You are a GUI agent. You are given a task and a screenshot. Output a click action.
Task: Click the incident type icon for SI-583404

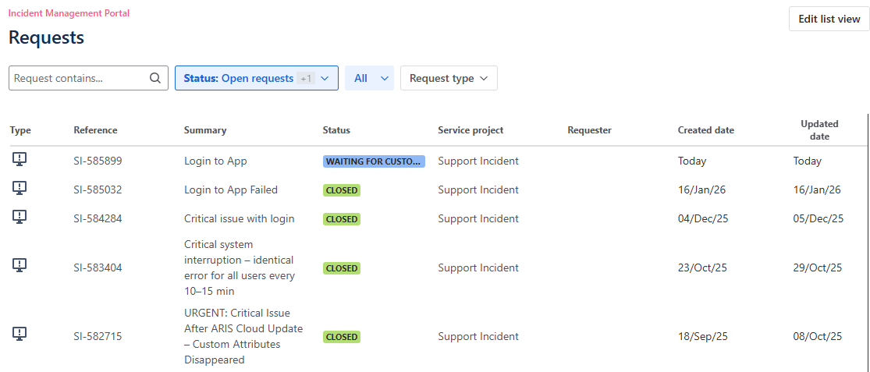20,267
